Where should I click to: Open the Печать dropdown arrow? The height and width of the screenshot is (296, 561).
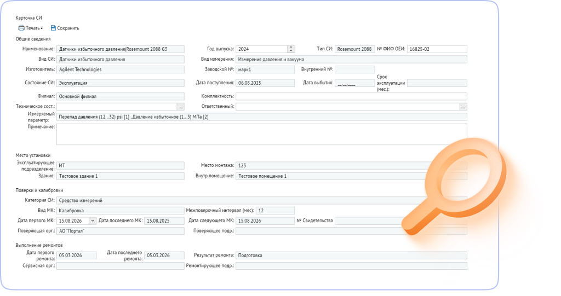pos(42,28)
